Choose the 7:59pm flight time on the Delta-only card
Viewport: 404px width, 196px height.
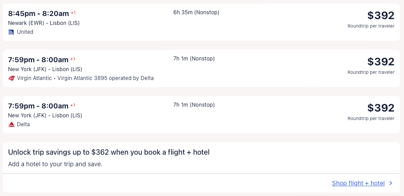[x=38, y=106]
